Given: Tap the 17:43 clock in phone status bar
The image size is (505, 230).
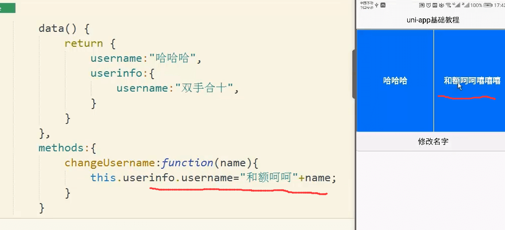Looking at the screenshot, I should pyautogui.click(x=500, y=5).
